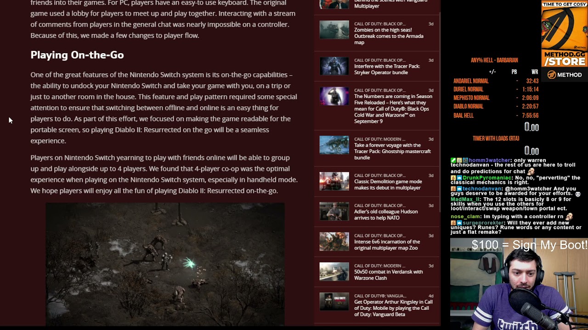The width and height of the screenshot is (588, 330).
Task: Select the 'DIABLO NORMAL' split row
Action: 496,106
